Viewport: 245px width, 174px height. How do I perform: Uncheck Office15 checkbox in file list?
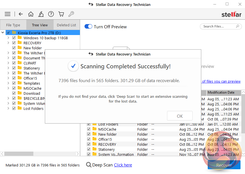point(89,139)
